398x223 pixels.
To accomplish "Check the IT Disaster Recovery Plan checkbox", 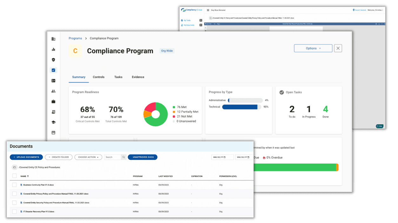I will tap(14, 211).
